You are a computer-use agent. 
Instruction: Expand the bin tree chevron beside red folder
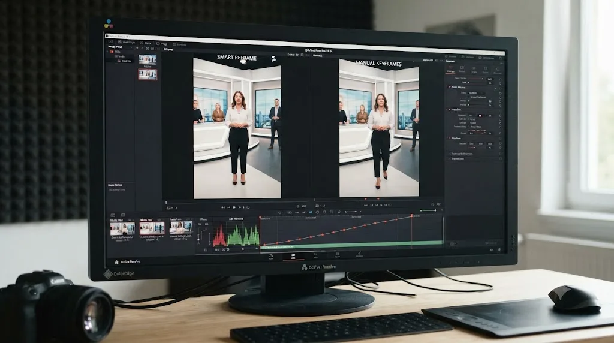coord(108,52)
